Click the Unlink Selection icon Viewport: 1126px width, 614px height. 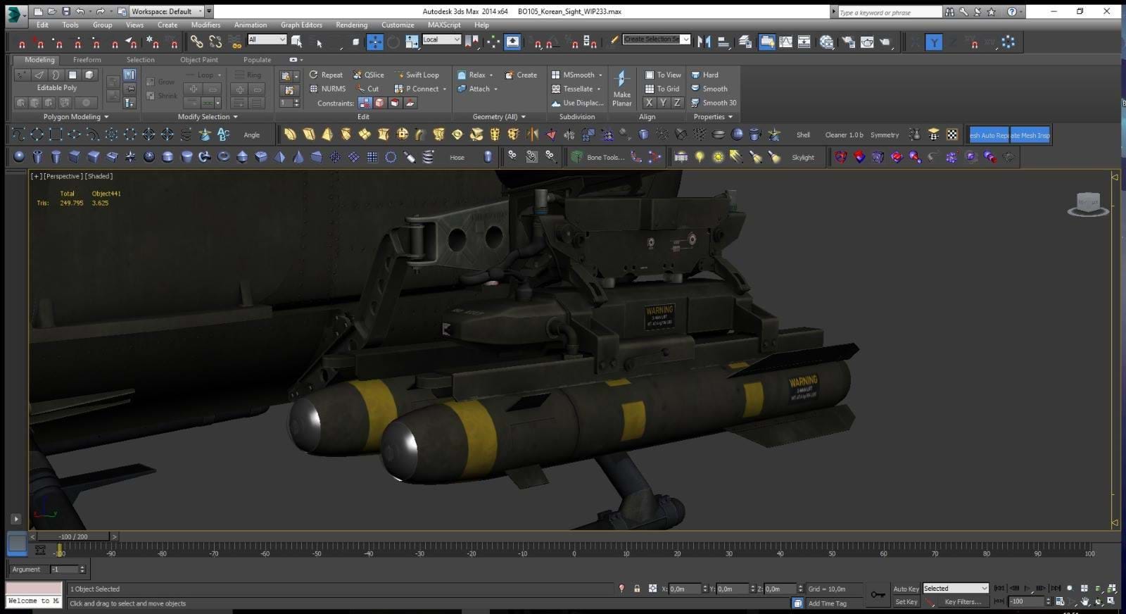tap(215, 42)
